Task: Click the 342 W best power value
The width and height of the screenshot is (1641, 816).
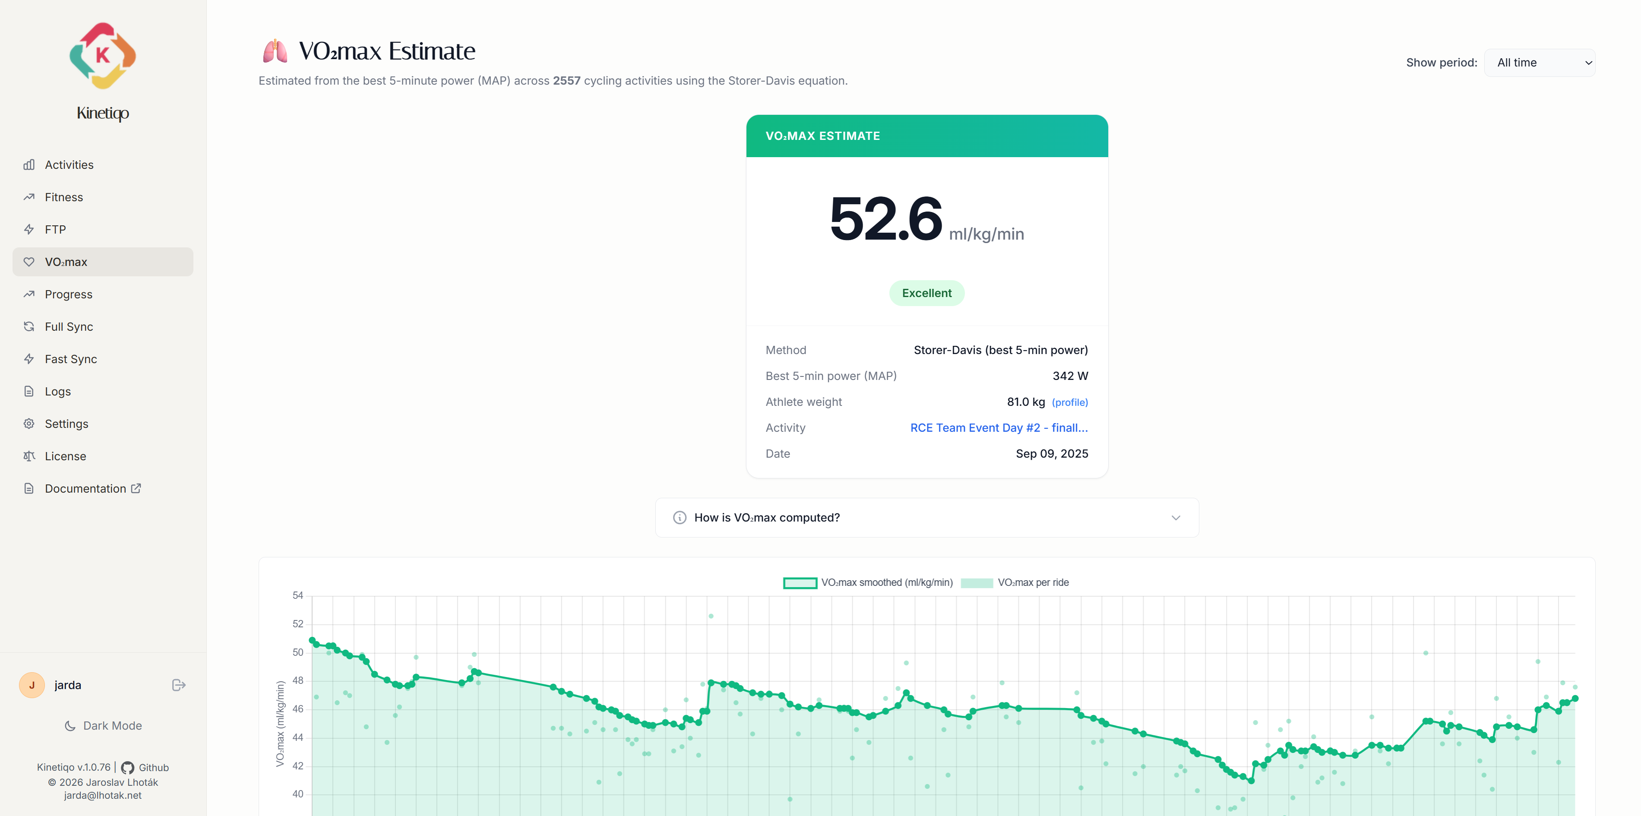Action: click(x=1070, y=376)
